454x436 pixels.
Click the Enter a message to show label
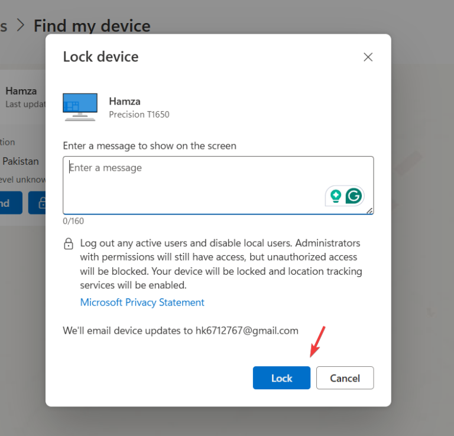150,146
